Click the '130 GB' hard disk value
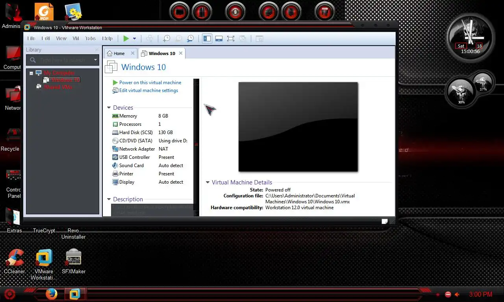 tap(166, 133)
